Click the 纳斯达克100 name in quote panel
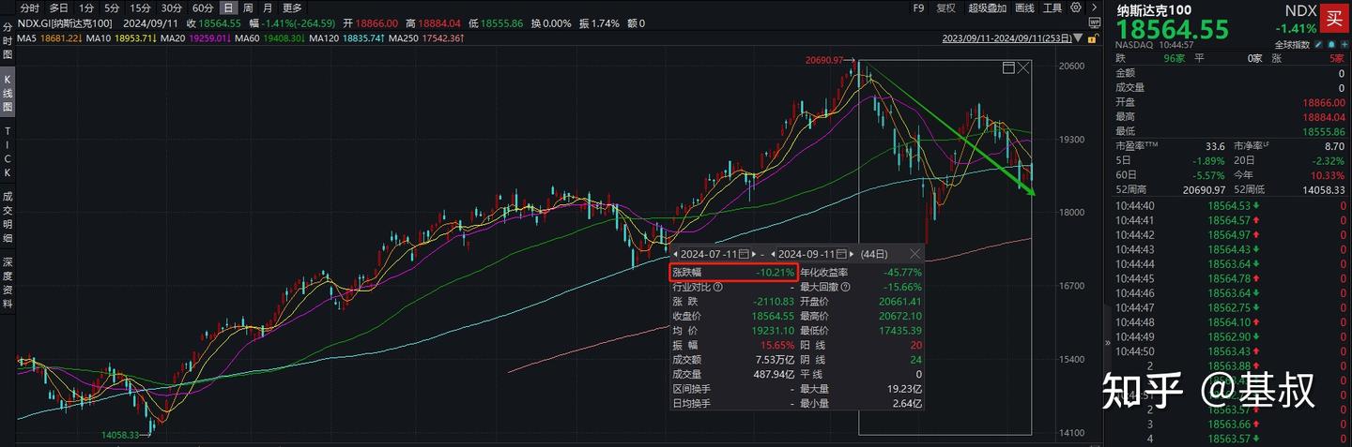Viewport: 1352px width, 447px height. (1155, 10)
